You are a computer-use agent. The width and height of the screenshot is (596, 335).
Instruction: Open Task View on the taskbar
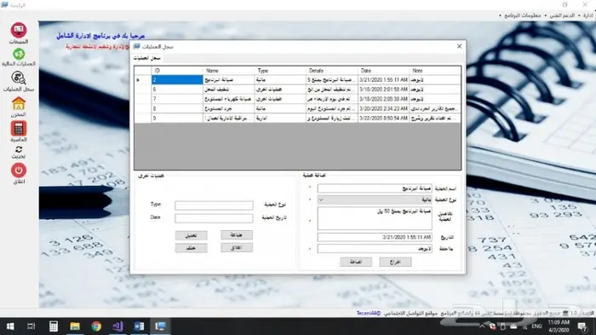[x=32, y=326]
